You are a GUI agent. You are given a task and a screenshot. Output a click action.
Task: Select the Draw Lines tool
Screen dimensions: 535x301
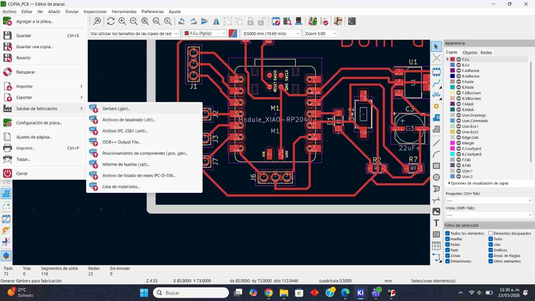click(436, 143)
